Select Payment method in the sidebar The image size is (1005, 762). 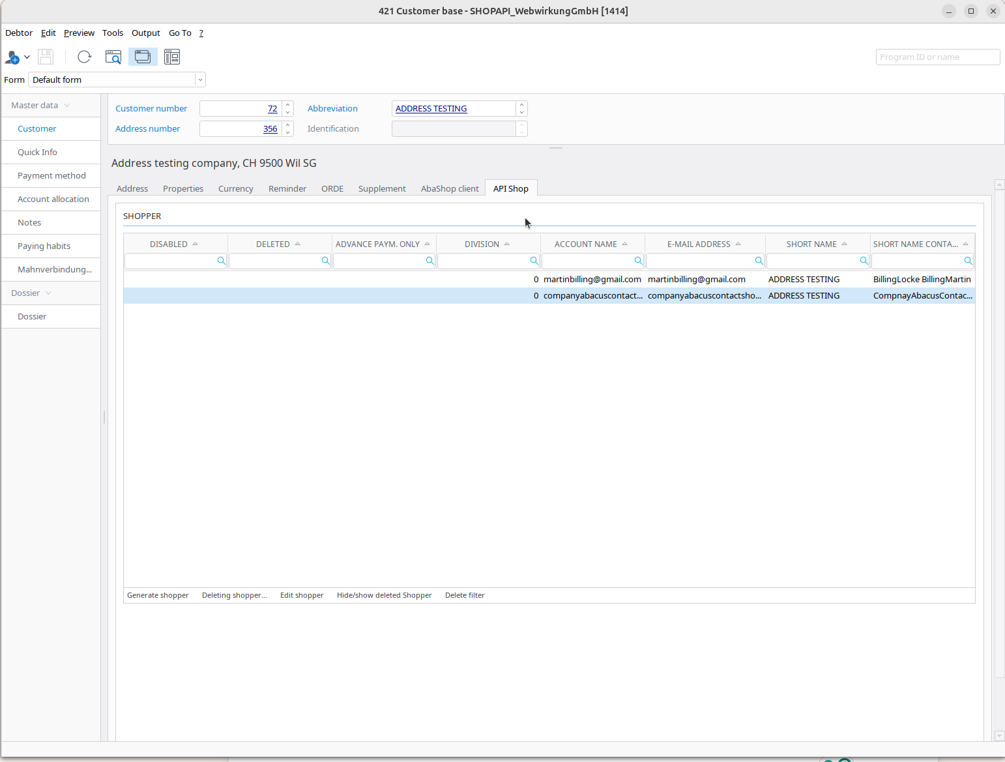51,175
